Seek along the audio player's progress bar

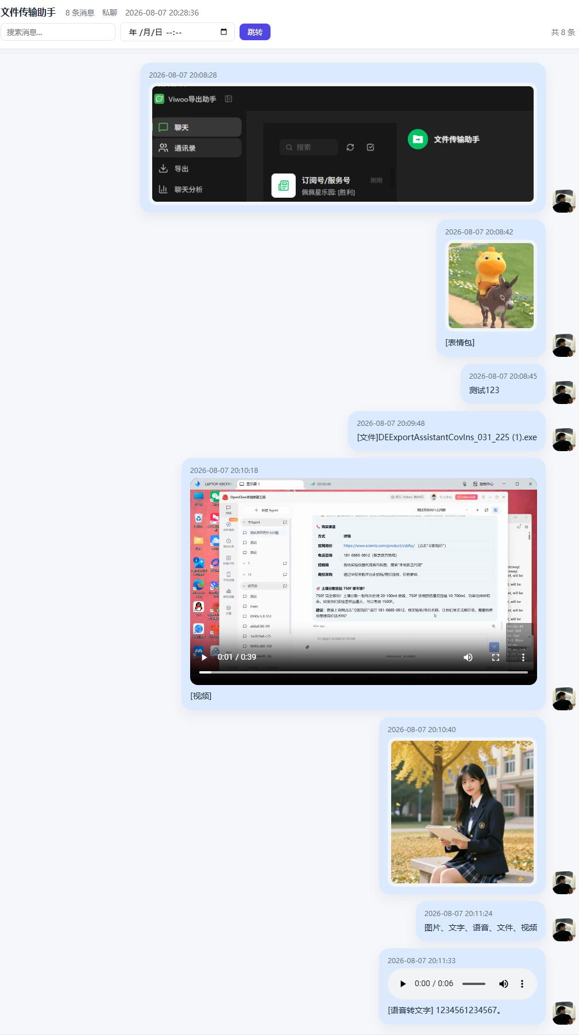tap(474, 983)
